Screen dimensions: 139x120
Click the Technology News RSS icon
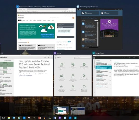tap(28, 42)
